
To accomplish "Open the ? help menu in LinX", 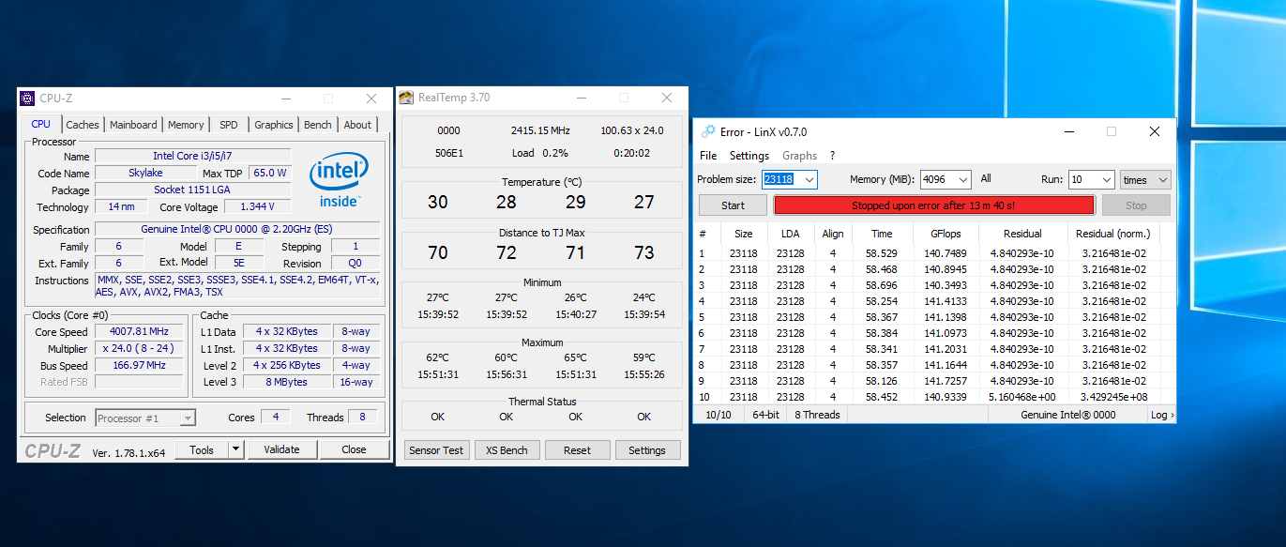I will (832, 156).
